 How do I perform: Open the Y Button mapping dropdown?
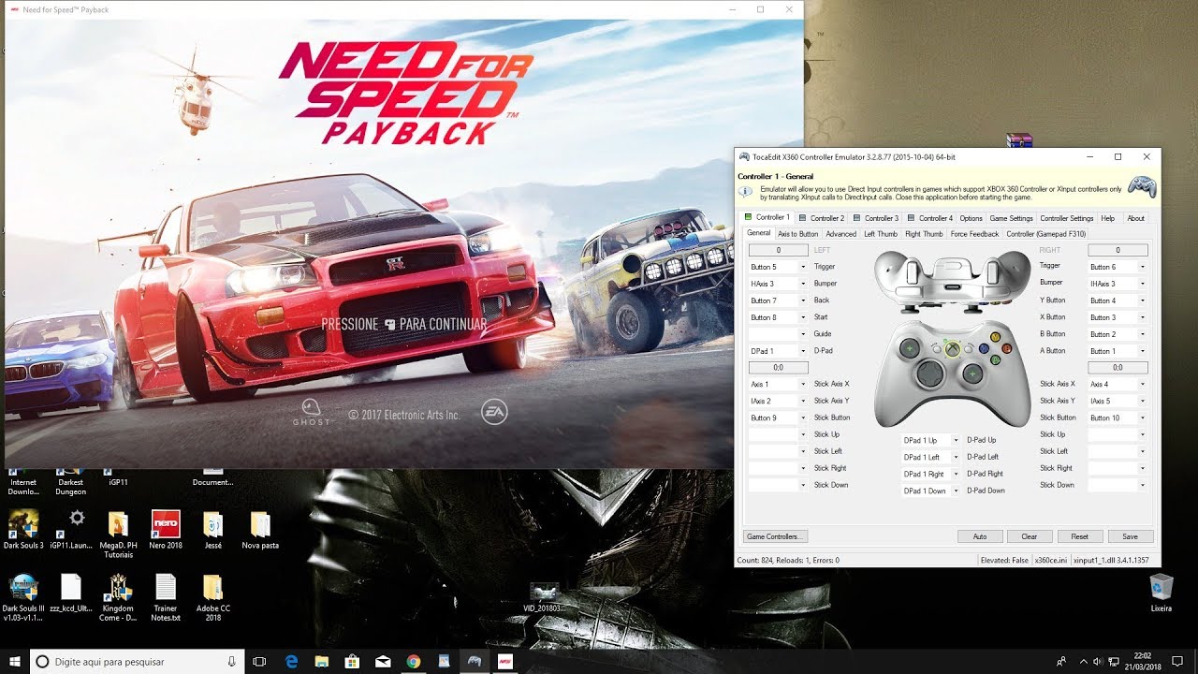tap(1142, 300)
